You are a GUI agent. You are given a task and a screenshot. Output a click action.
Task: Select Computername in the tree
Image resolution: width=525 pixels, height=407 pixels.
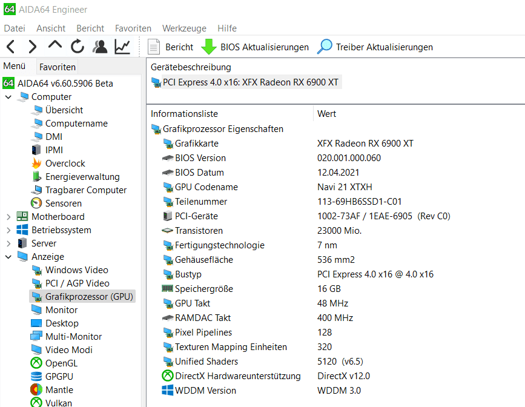click(x=76, y=124)
